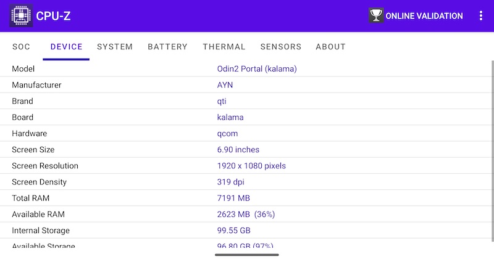Click the Available RAM label
Viewport: 494px width, 262px height.
pyautogui.click(x=38, y=214)
